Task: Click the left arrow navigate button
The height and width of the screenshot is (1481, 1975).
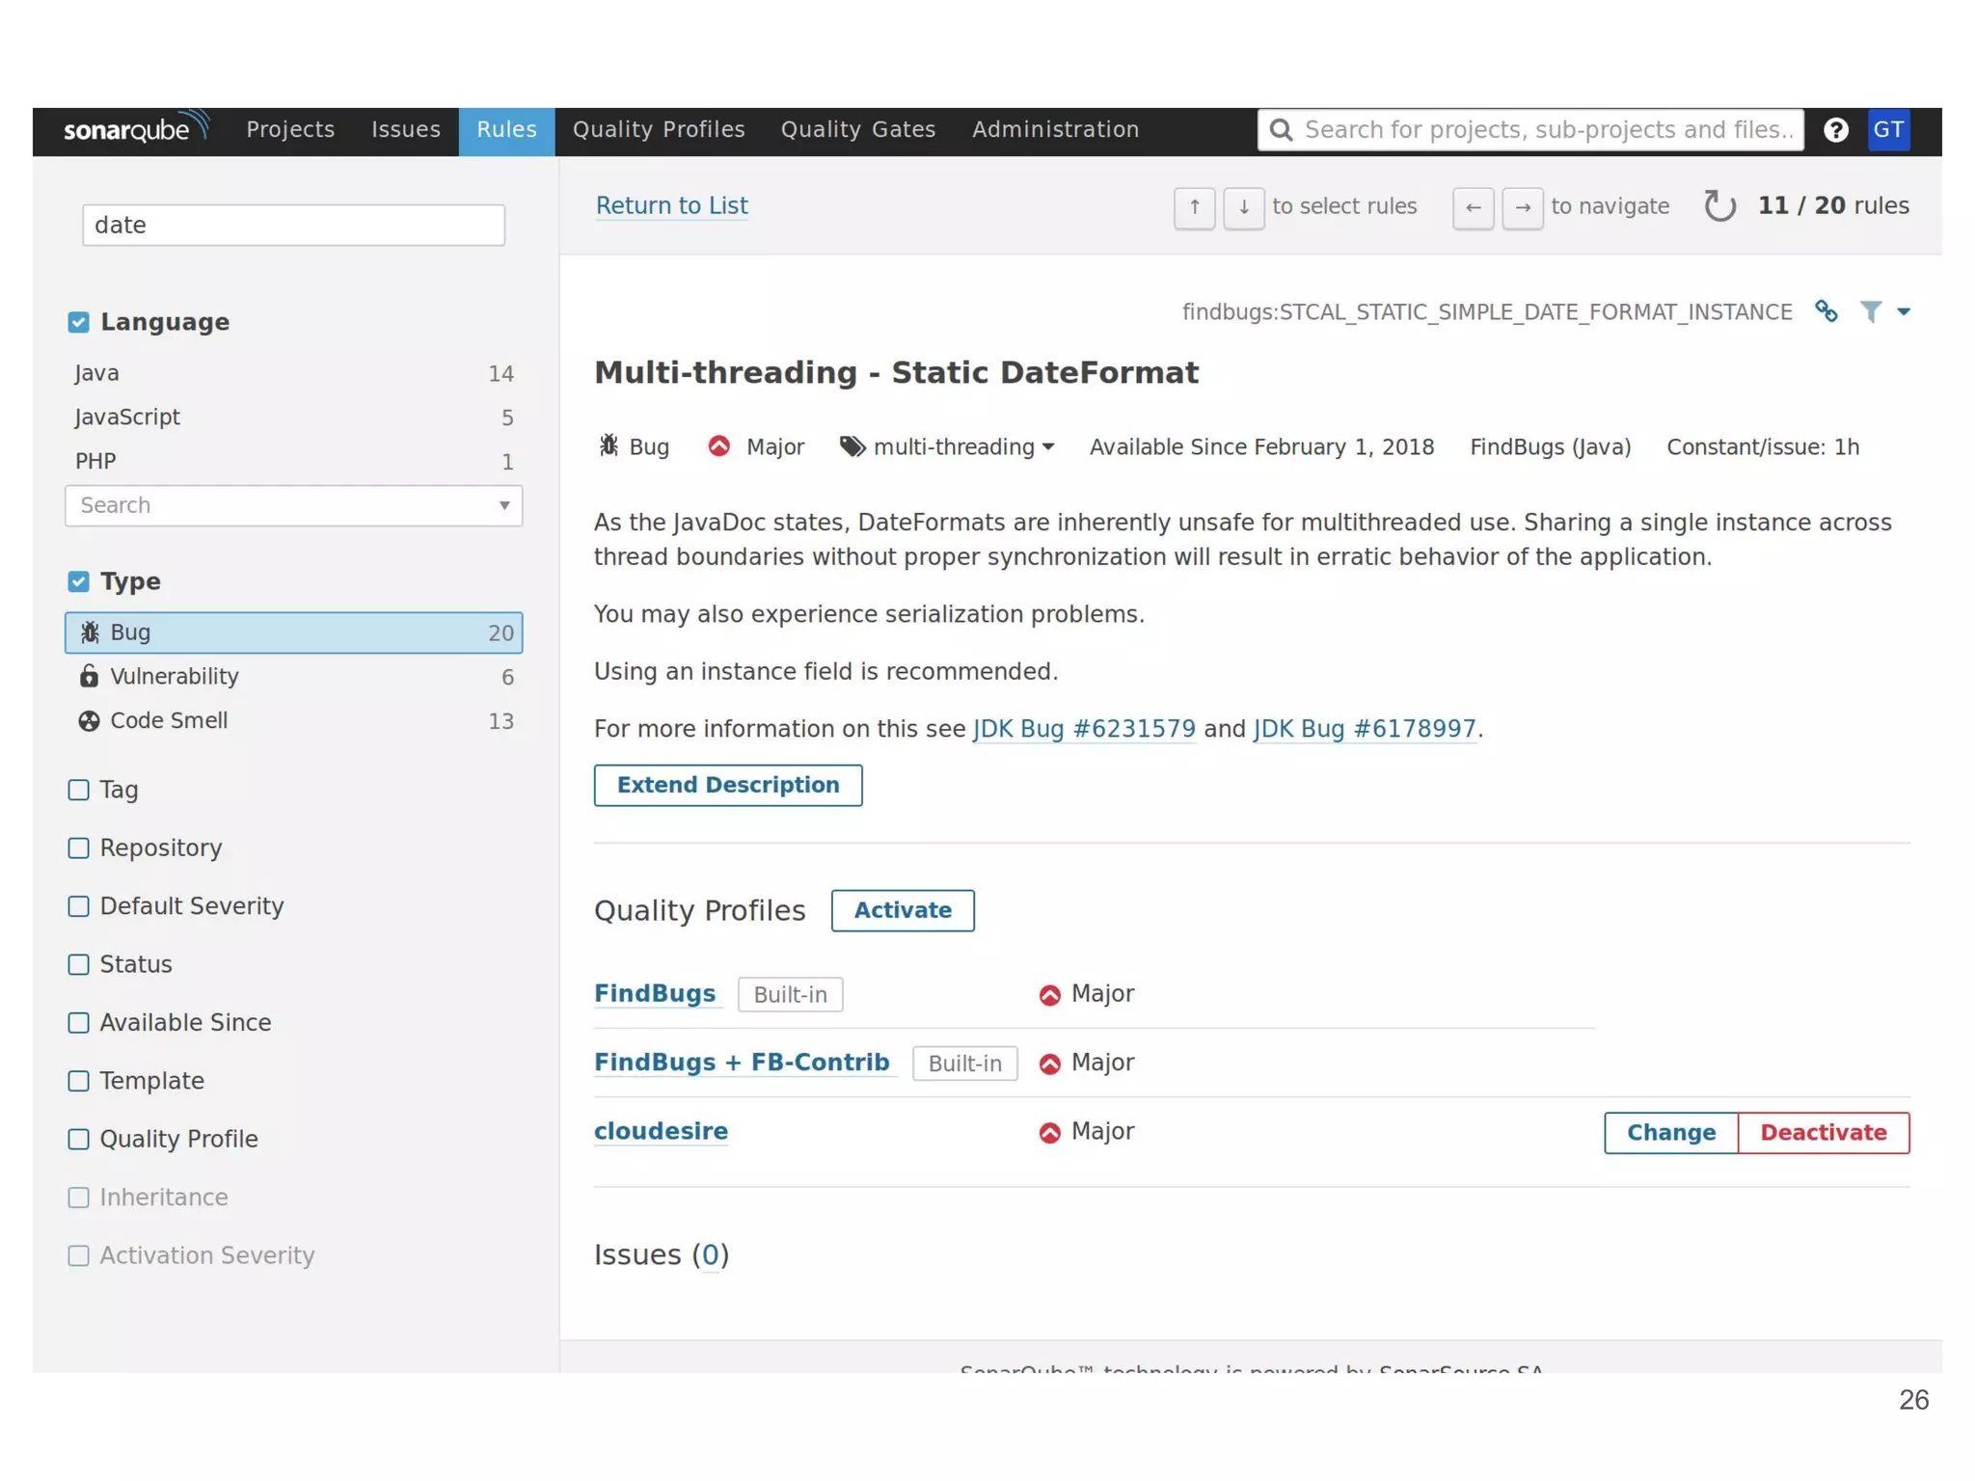Action: [x=1473, y=208]
